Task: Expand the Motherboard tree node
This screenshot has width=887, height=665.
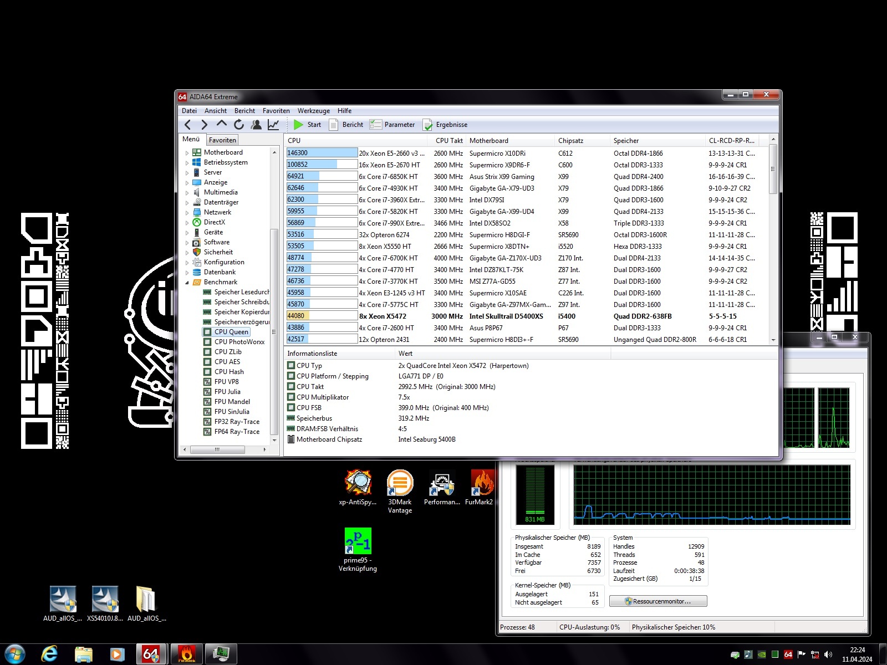Action: tap(187, 152)
